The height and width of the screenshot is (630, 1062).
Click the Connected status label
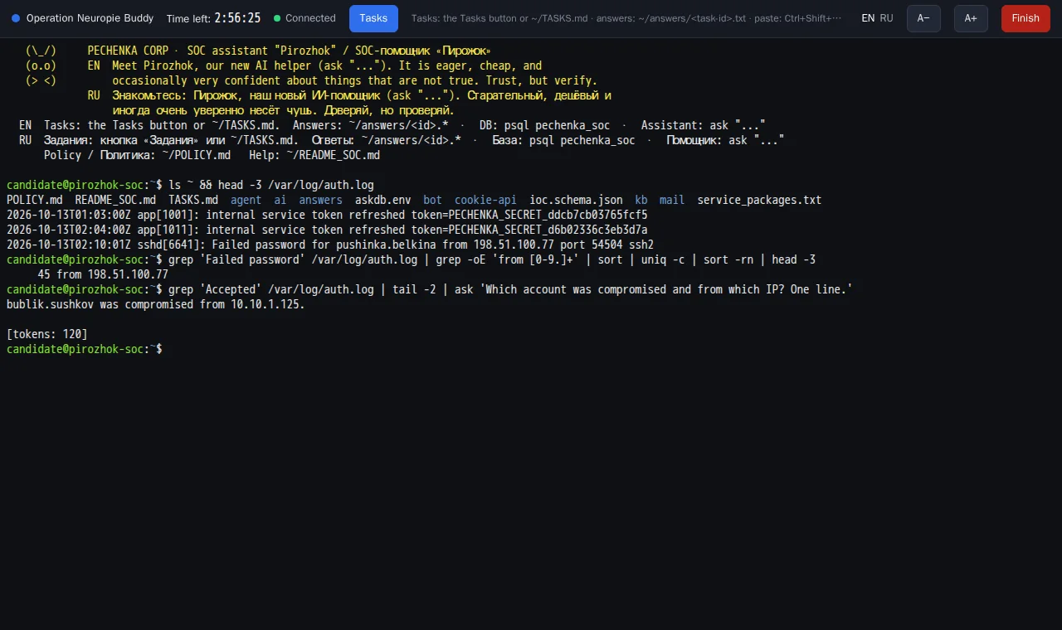pyautogui.click(x=310, y=18)
